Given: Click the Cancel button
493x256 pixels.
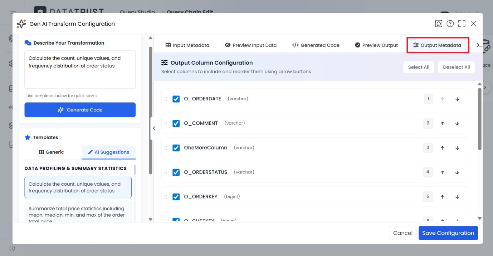Looking at the screenshot, I should [403, 233].
